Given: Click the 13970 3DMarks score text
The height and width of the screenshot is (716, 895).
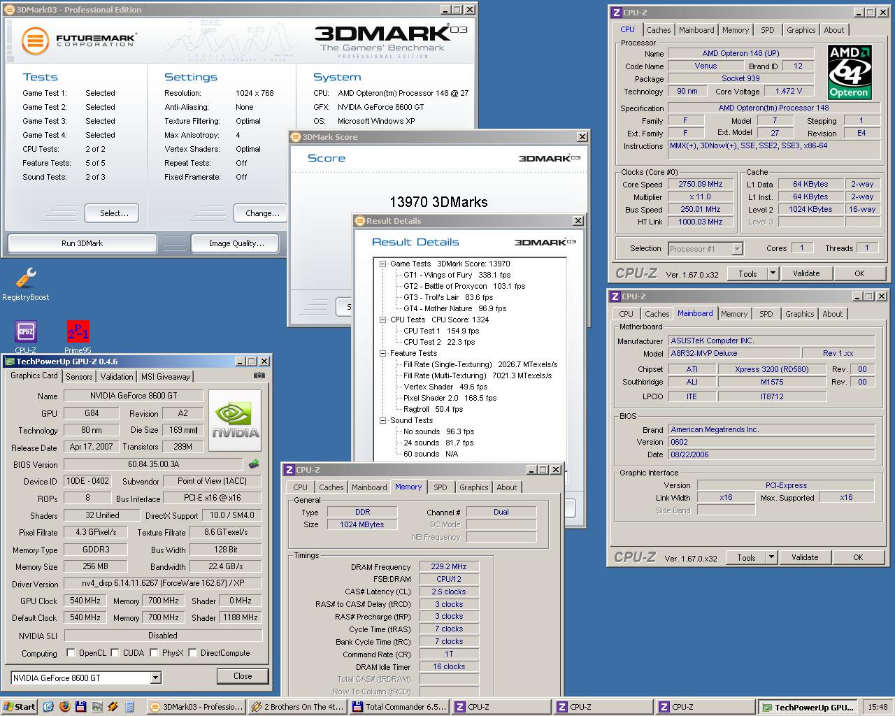Looking at the screenshot, I should point(438,202).
